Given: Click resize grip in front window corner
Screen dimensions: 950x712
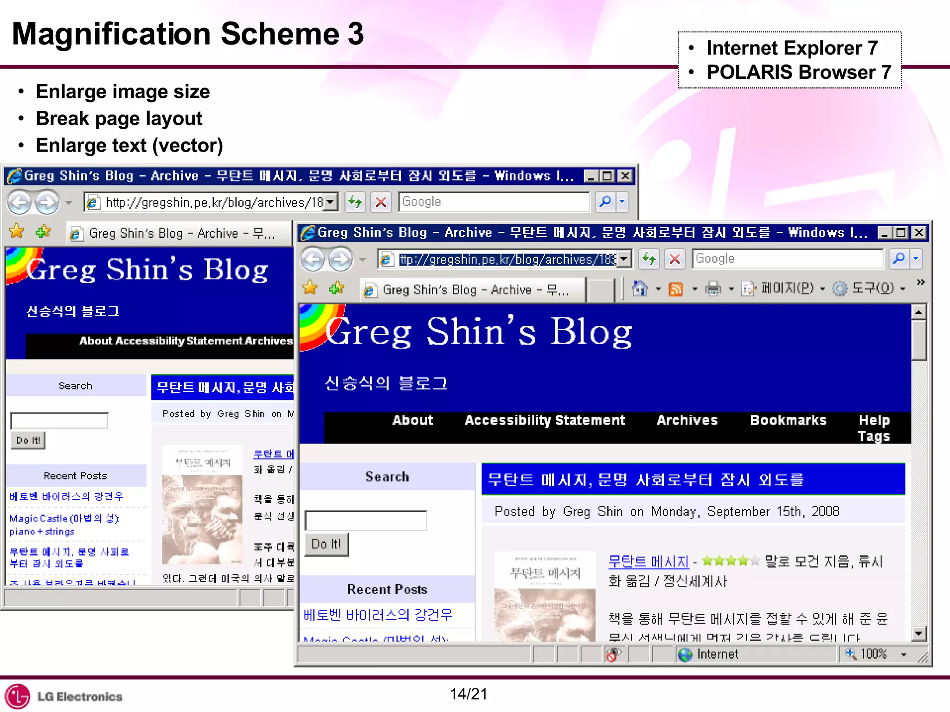Looking at the screenshot, I should coord(923,658).
